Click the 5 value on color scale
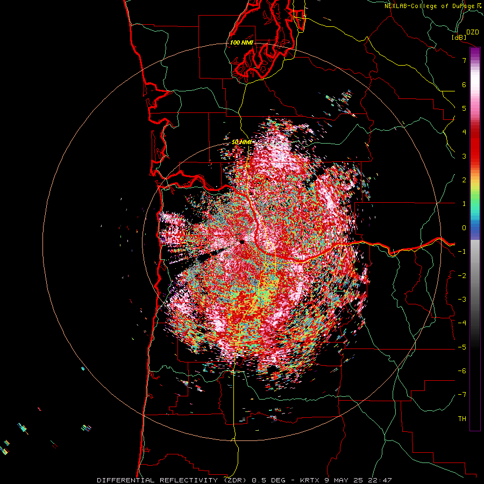The image size is (484, 484). (464, 108)
